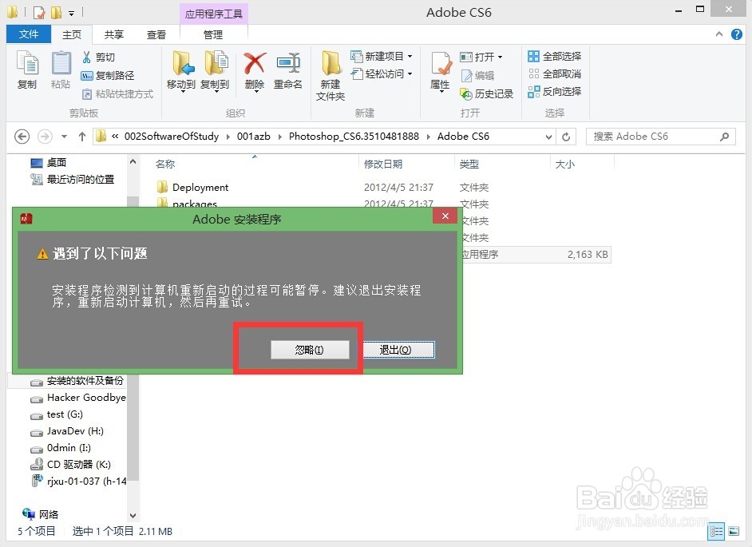The height and width of the screenshot is (547, 752).
Task: Select rjxu-01-037 network location
Action: pos(78,482)
